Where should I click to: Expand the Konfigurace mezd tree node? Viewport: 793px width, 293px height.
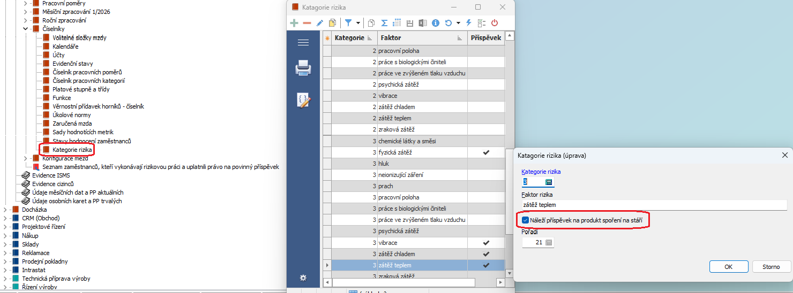pyautogui.click(x=25, y=158)
